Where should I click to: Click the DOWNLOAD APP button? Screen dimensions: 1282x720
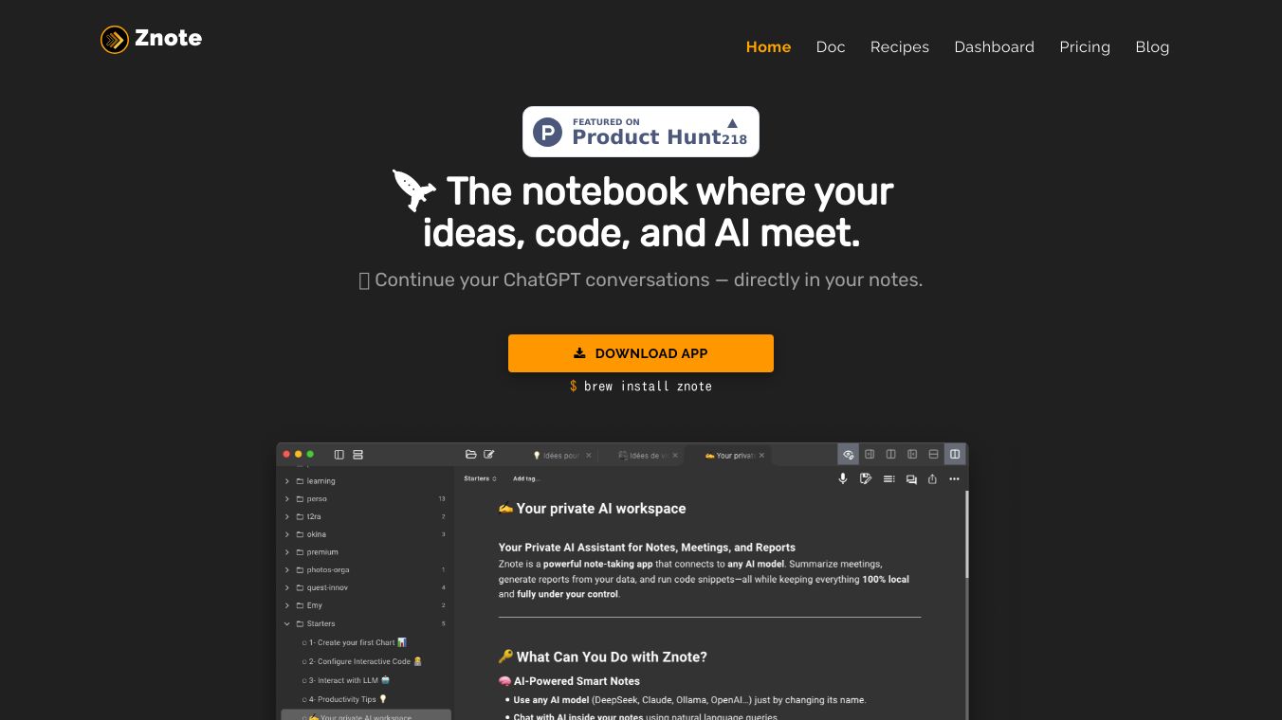pyautogui.click(x=641, y=353)
